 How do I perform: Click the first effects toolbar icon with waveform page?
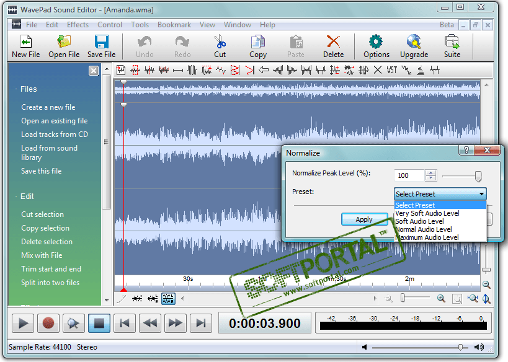point(120,70)
